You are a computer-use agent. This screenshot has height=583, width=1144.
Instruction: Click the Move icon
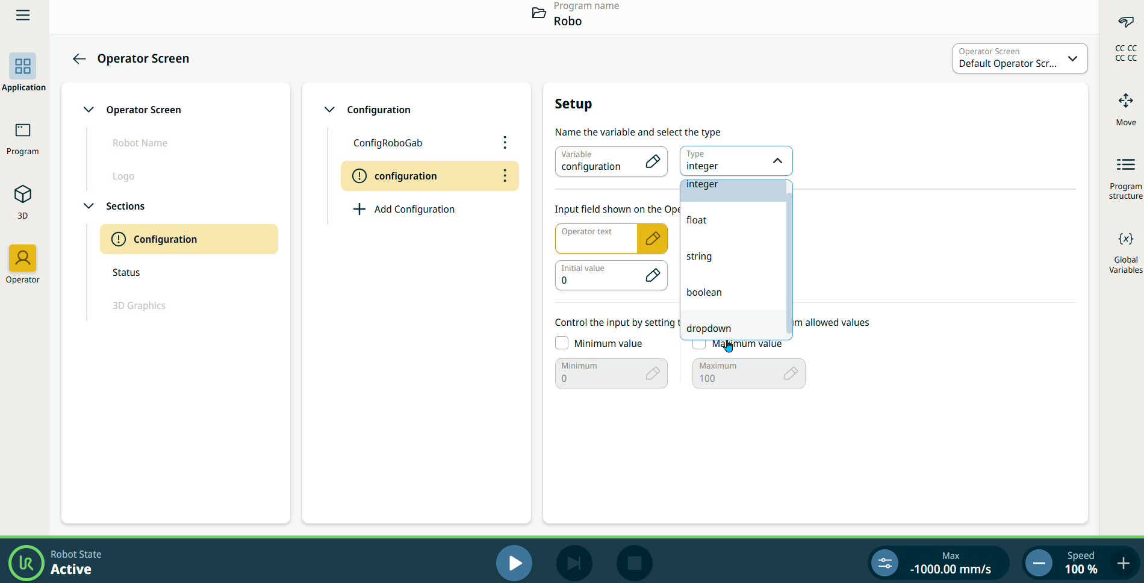tap(1125, 108)
